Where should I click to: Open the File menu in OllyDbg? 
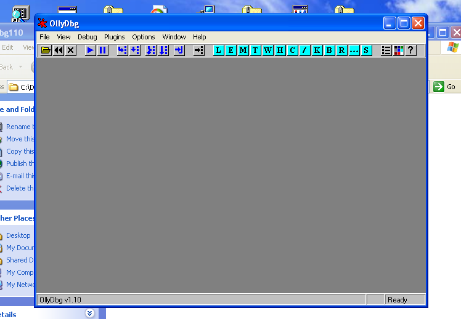tap(44, 37)
